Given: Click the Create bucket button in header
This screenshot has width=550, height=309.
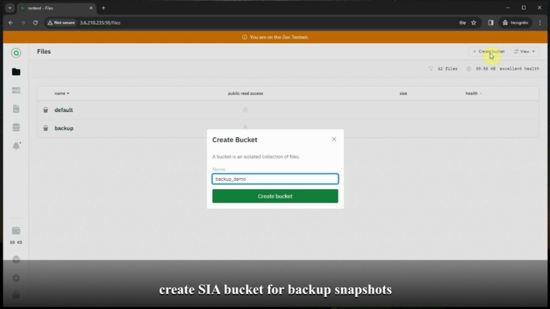Looking at the screenshot, I should (489, 52).
